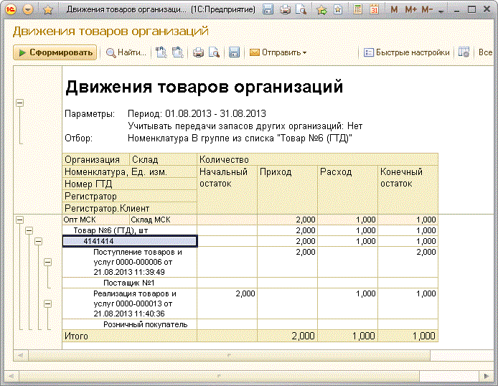Click the M memory button
The image size is (498, 386).
point(394,10)
